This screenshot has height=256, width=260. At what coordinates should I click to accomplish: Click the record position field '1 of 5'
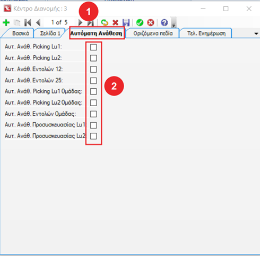[59, 22]
